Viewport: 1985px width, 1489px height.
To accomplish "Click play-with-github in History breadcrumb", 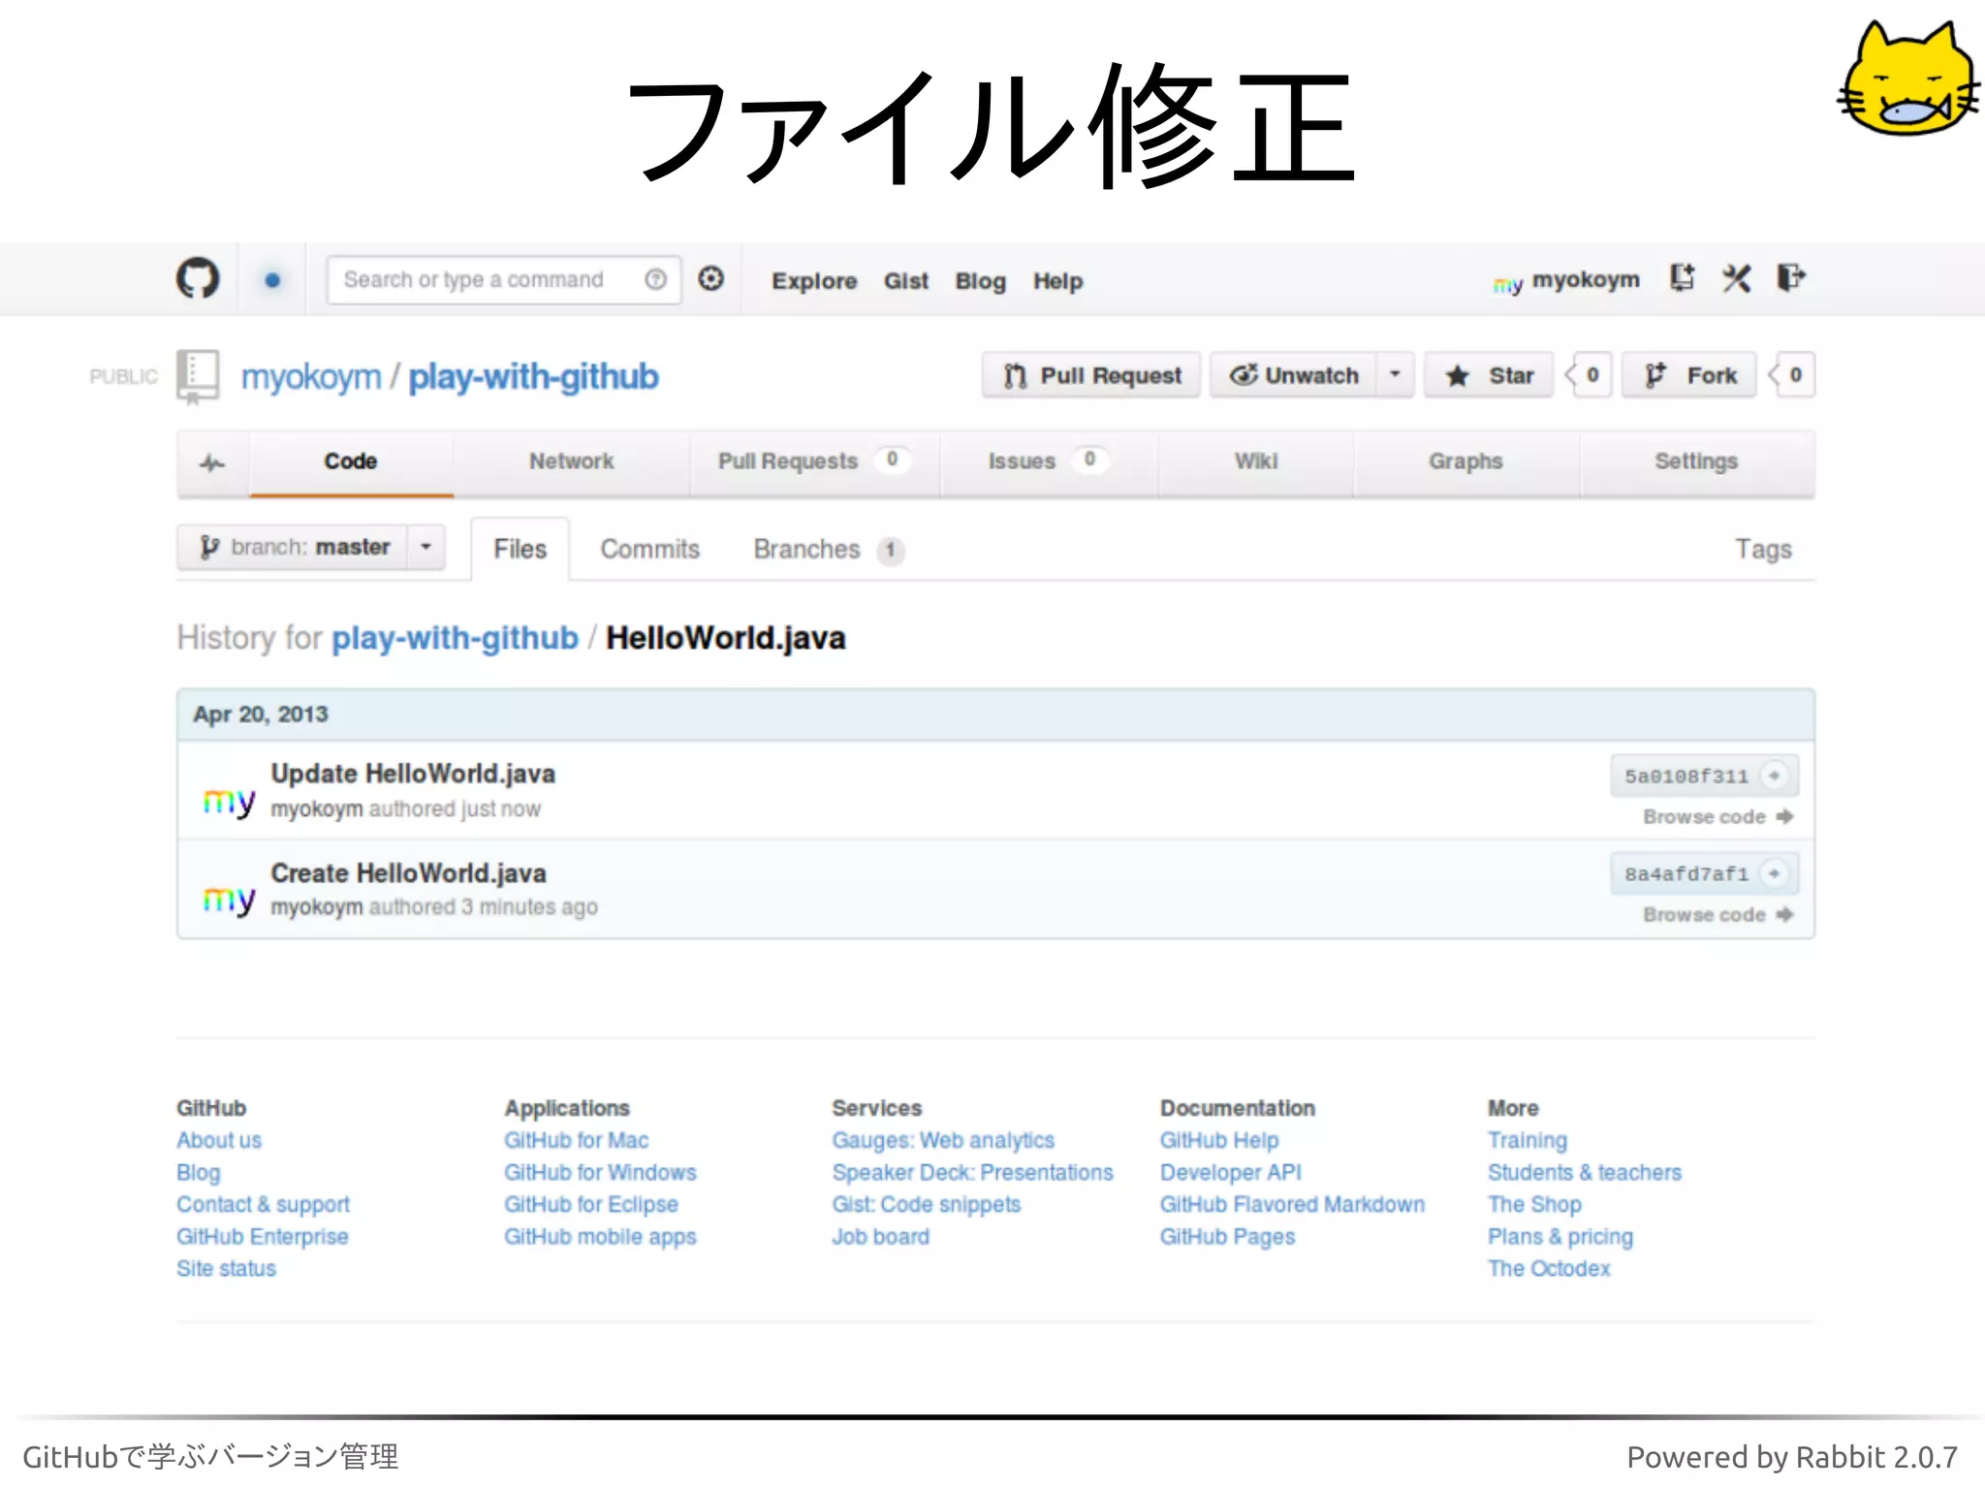I will 455,639.
